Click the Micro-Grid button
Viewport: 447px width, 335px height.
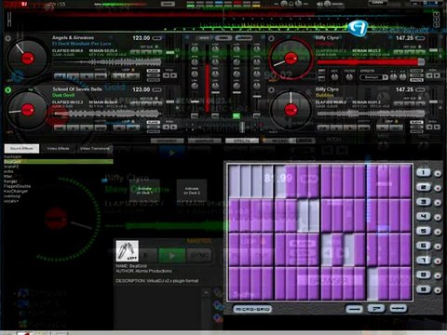[252, 309]
